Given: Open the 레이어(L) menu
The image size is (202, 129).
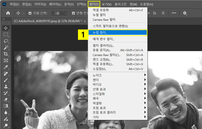Looking at the screenshot, I should pyautogui.click(x=55, y=4).
